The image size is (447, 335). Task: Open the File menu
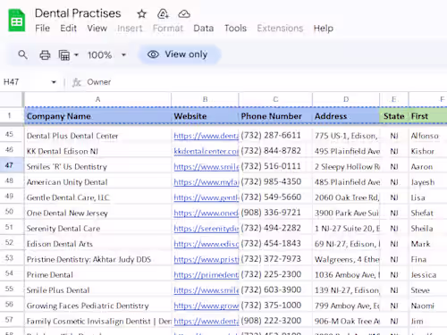pos(42,29)
